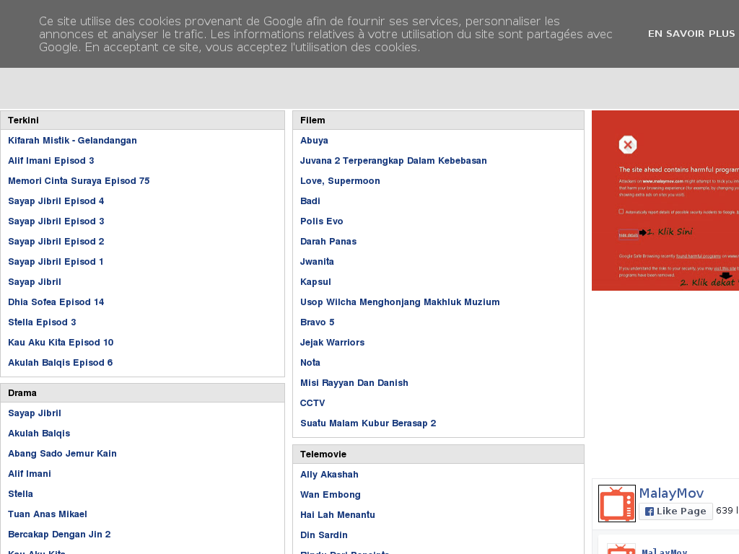Open Juvana 2 Terperangkap Dalam Kebebasan

click(393, 161)
